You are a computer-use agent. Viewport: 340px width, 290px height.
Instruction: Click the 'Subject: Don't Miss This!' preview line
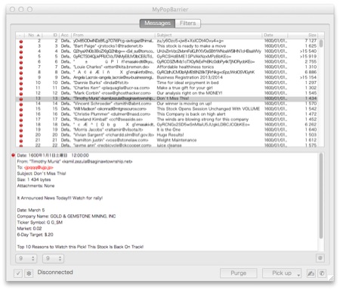click(x=42, y=173)
